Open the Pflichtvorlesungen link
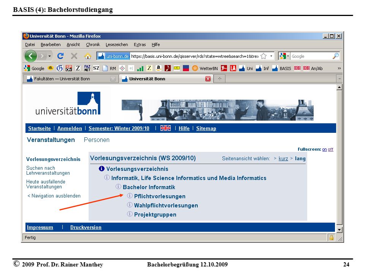 coord(160,196)
